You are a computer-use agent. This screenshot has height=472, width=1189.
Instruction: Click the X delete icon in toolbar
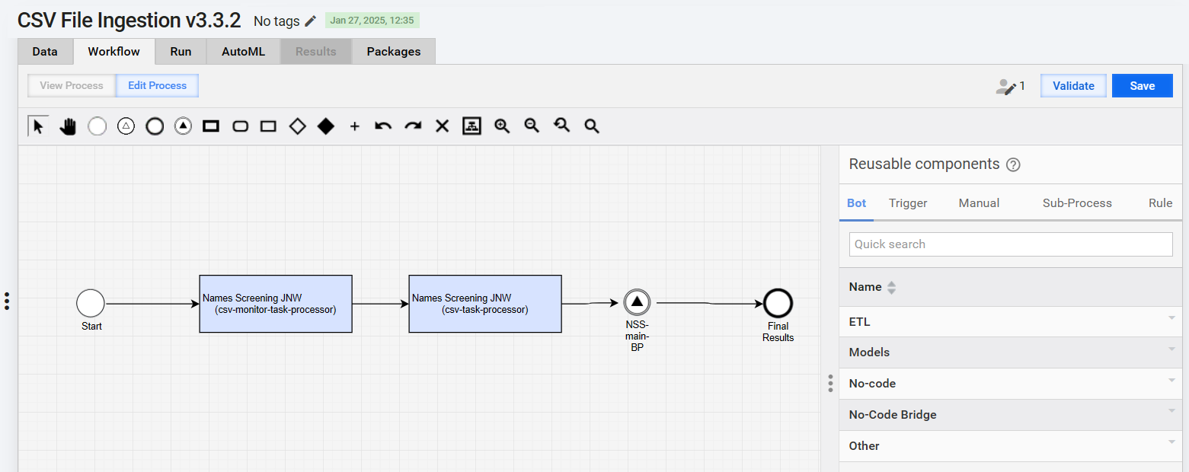pos(442,126)
